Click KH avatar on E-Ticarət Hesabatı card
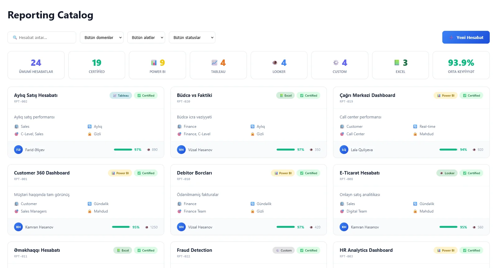This screenshot has width=496, height=268. (344, 227)
